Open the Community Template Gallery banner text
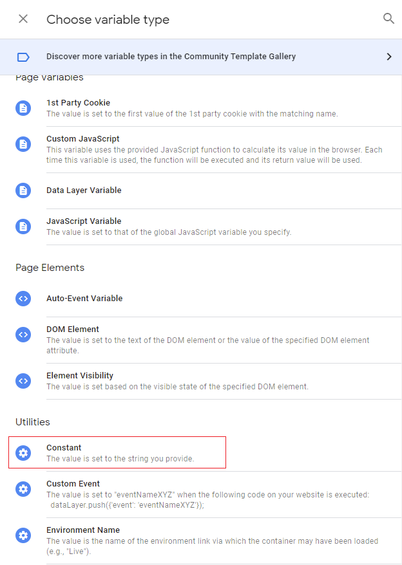This screenshot has width=402, height=565. (171, 57)
